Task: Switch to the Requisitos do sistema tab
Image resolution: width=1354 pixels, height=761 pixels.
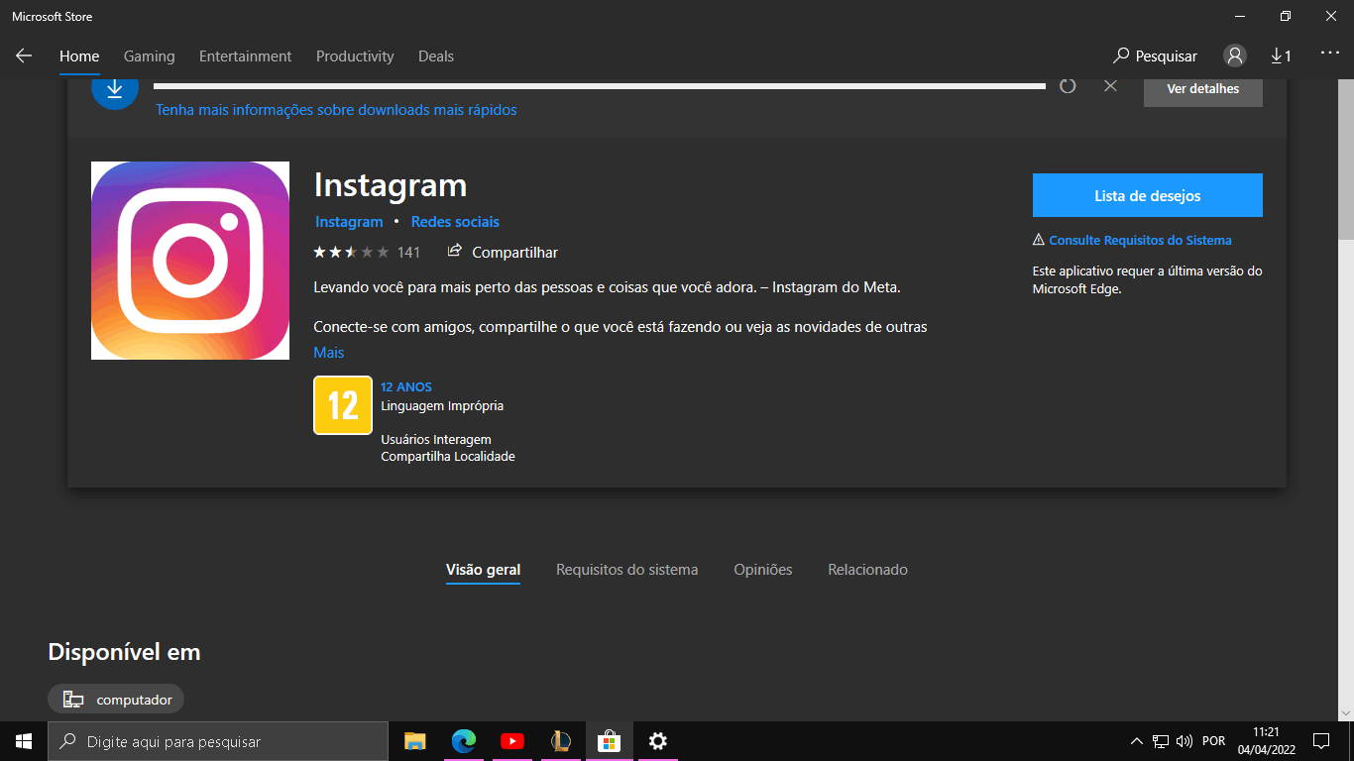Action: click(626, 570)
